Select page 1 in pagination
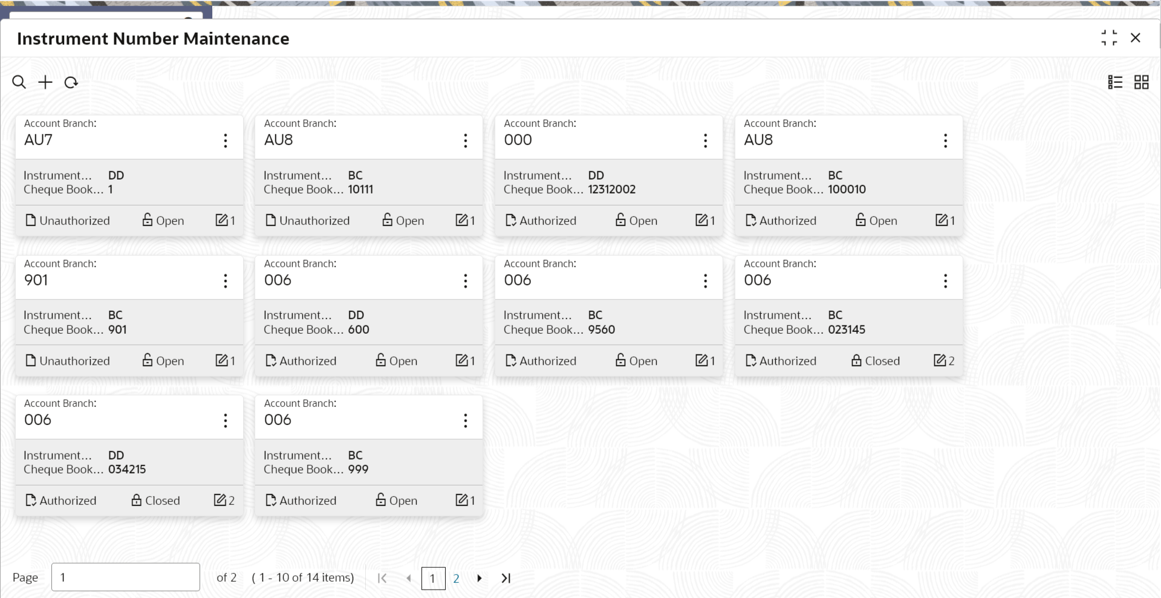This screenshot has height=598, width=1161. tap(433, 579)
